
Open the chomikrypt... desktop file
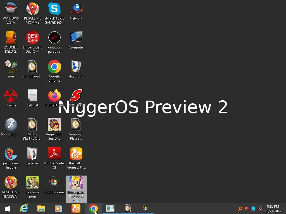[x=32, y=69]
